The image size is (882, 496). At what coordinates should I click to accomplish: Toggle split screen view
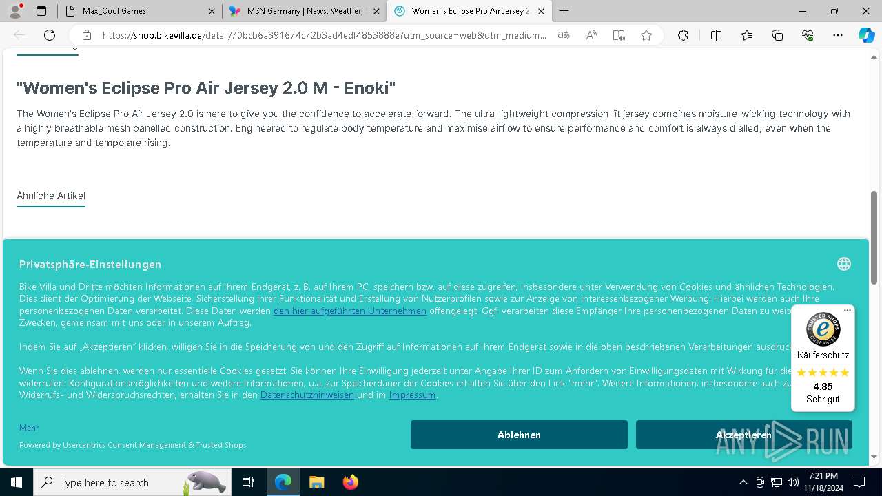coord(716,35)
